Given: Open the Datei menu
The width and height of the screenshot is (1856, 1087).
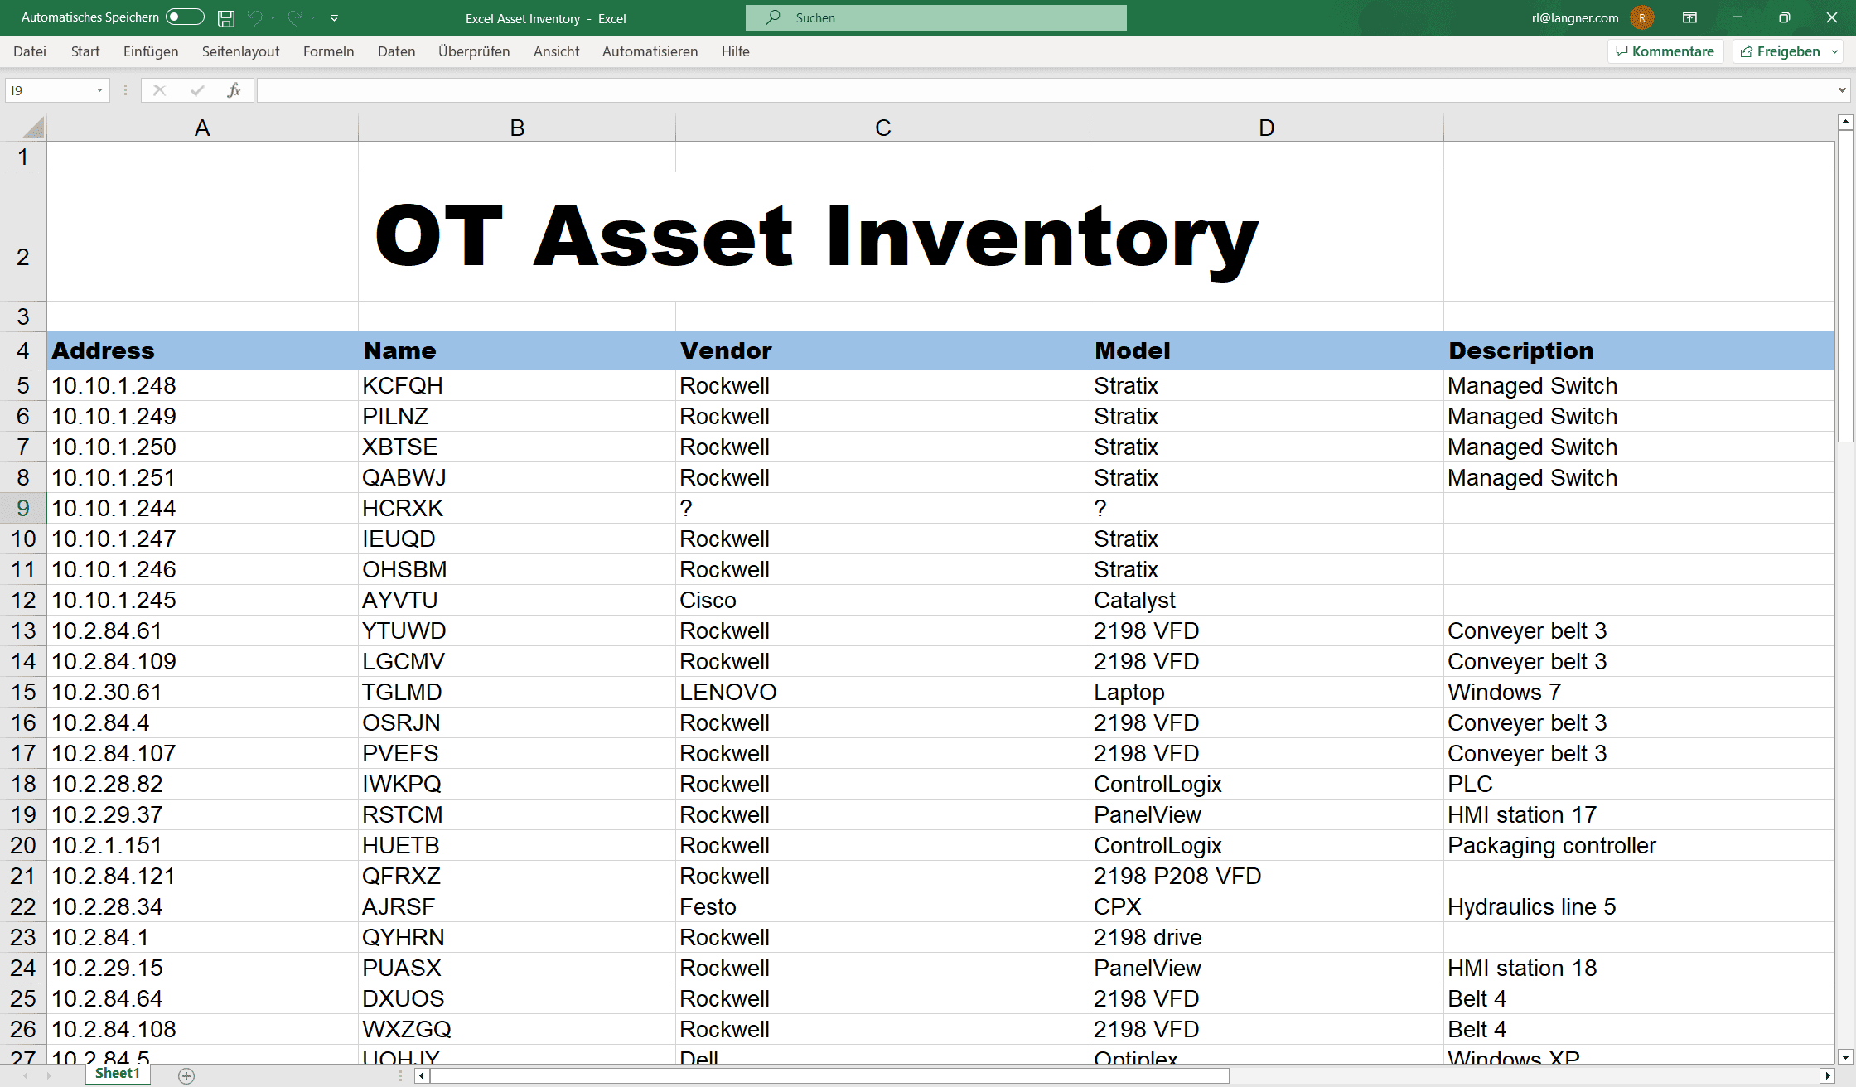Looking at the screenshot, I should coord(30,51).
